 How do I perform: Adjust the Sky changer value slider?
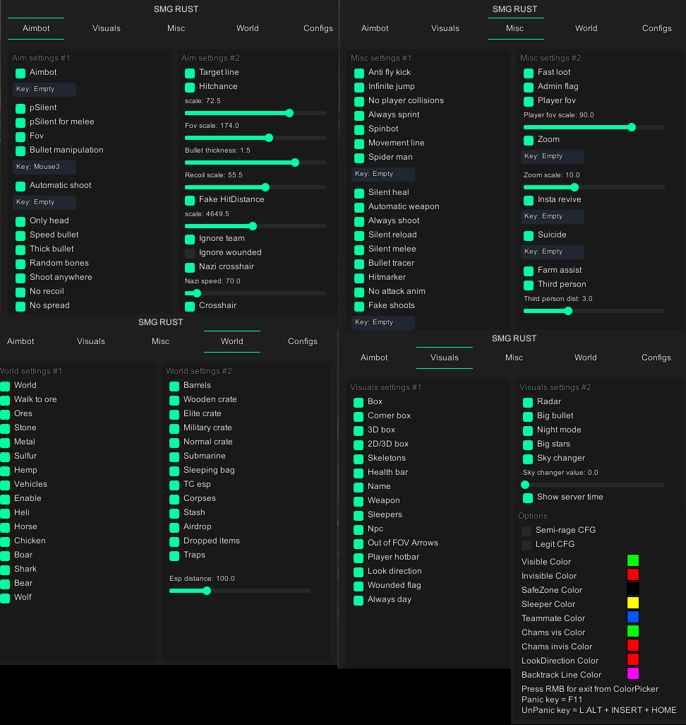[593, 485]
